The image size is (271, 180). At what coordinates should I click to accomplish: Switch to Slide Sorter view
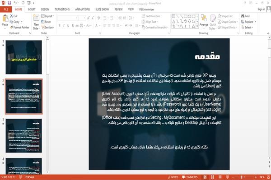(212, 177)
